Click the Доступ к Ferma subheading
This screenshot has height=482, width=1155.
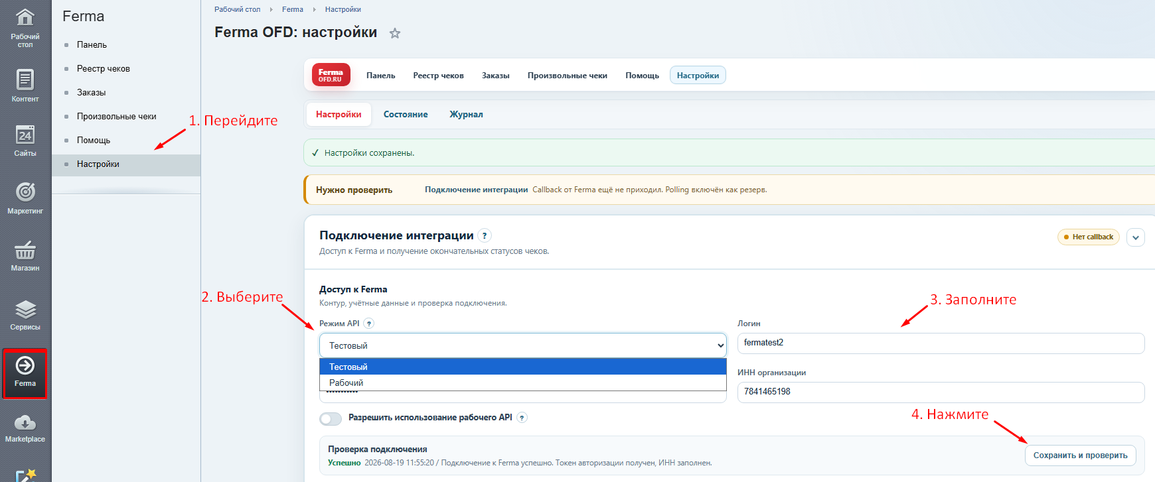click(353, 290)
